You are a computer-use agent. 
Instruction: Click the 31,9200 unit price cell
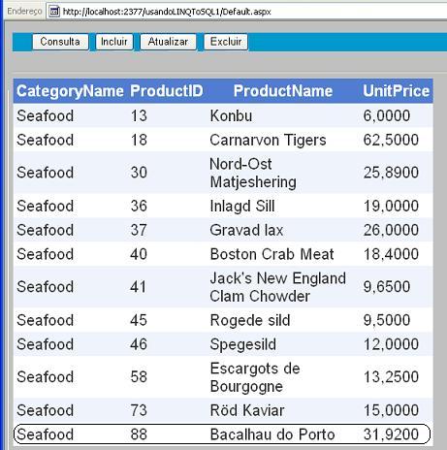coord(391,434)
